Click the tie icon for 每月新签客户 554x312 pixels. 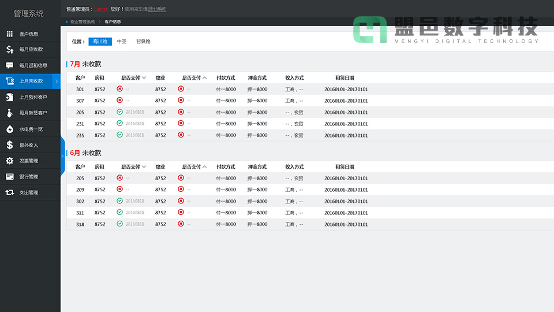coord(10,113)
